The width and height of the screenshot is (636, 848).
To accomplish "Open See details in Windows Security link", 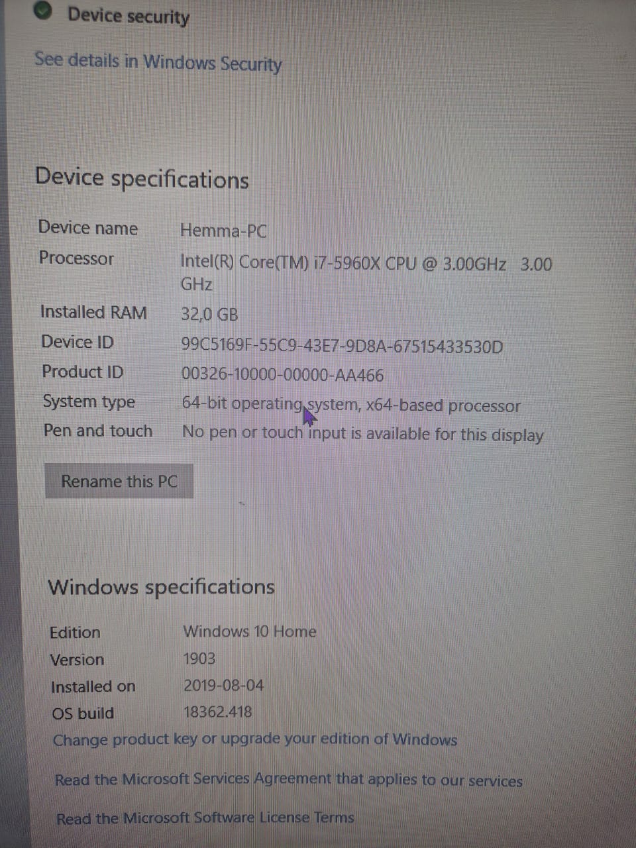I will pos(158,62).
